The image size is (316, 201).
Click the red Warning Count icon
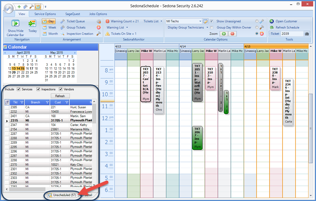tap(108, 21)
